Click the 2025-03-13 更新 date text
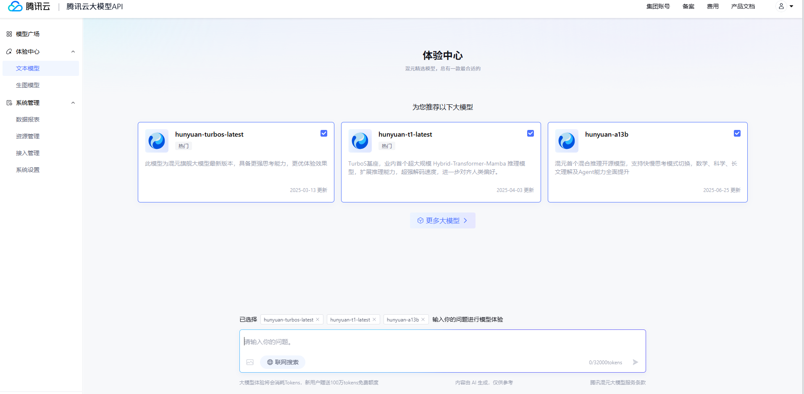Viewport: 804px width, 394px height. [308, 190]
